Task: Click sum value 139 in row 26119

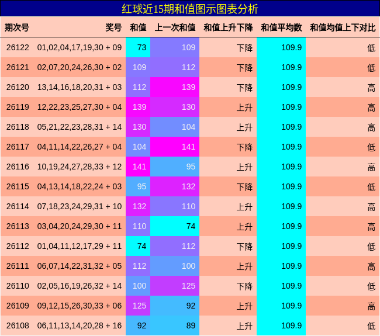Action: point(139,107)
